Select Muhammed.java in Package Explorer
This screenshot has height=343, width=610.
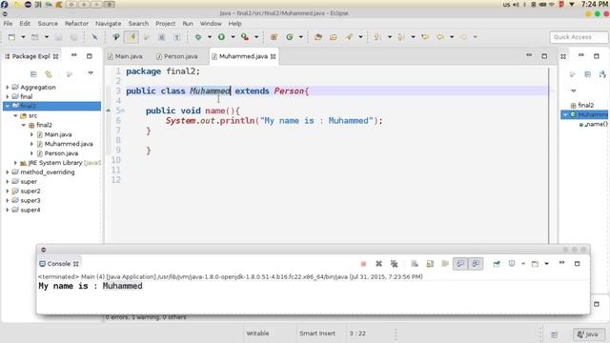tap(69, 144)
